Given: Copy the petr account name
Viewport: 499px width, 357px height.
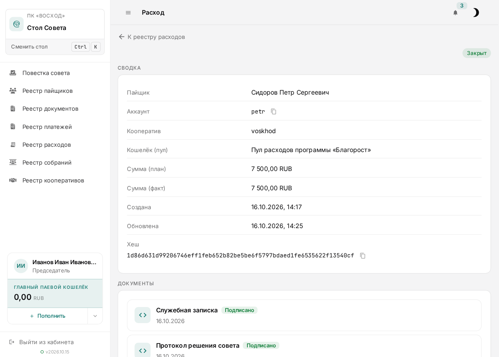Looking at the screenshot, I should point(273,111).
